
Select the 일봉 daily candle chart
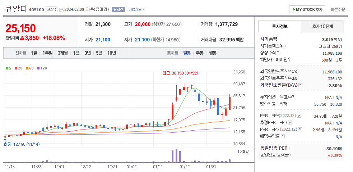point(187,53)
